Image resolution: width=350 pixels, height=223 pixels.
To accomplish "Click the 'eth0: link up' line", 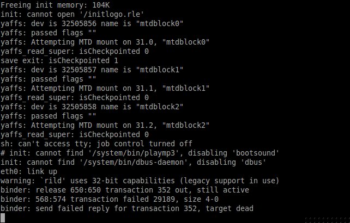I will pos(29,171).
